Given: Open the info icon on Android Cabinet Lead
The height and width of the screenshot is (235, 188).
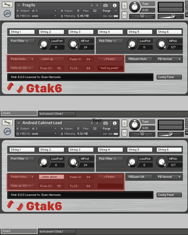Looking at the screenshot, I should (x=114, y=123).
